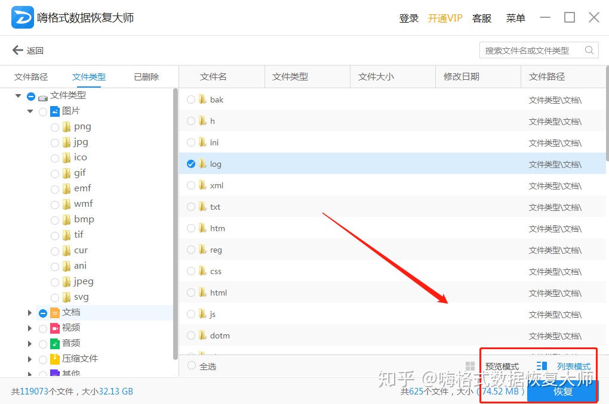Click the green audio icon beside 音频

[54, 343]
